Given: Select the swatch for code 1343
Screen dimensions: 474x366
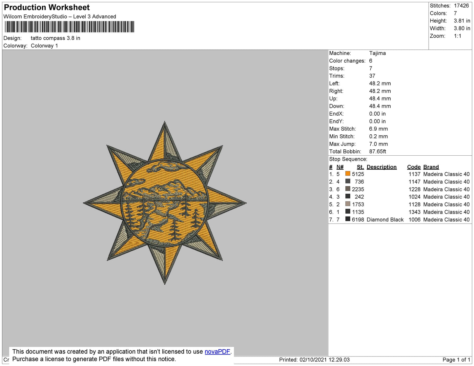Looking at the screenshot, I should (x=348, y=211).
